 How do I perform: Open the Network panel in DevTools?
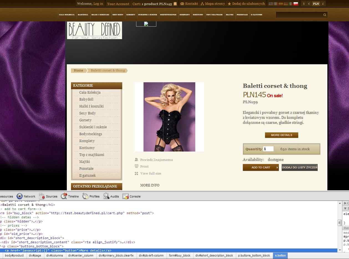(26, 196)
